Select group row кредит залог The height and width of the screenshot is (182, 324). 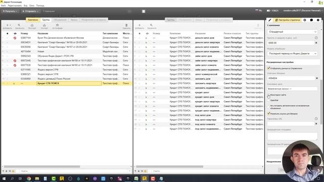(x=198, y=93)
